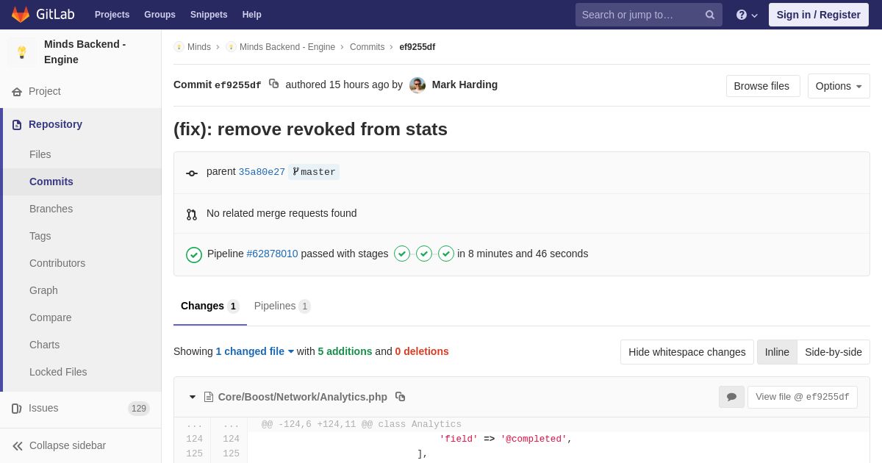
Task: Open the Options dropdown
Action: pos(839,86)
